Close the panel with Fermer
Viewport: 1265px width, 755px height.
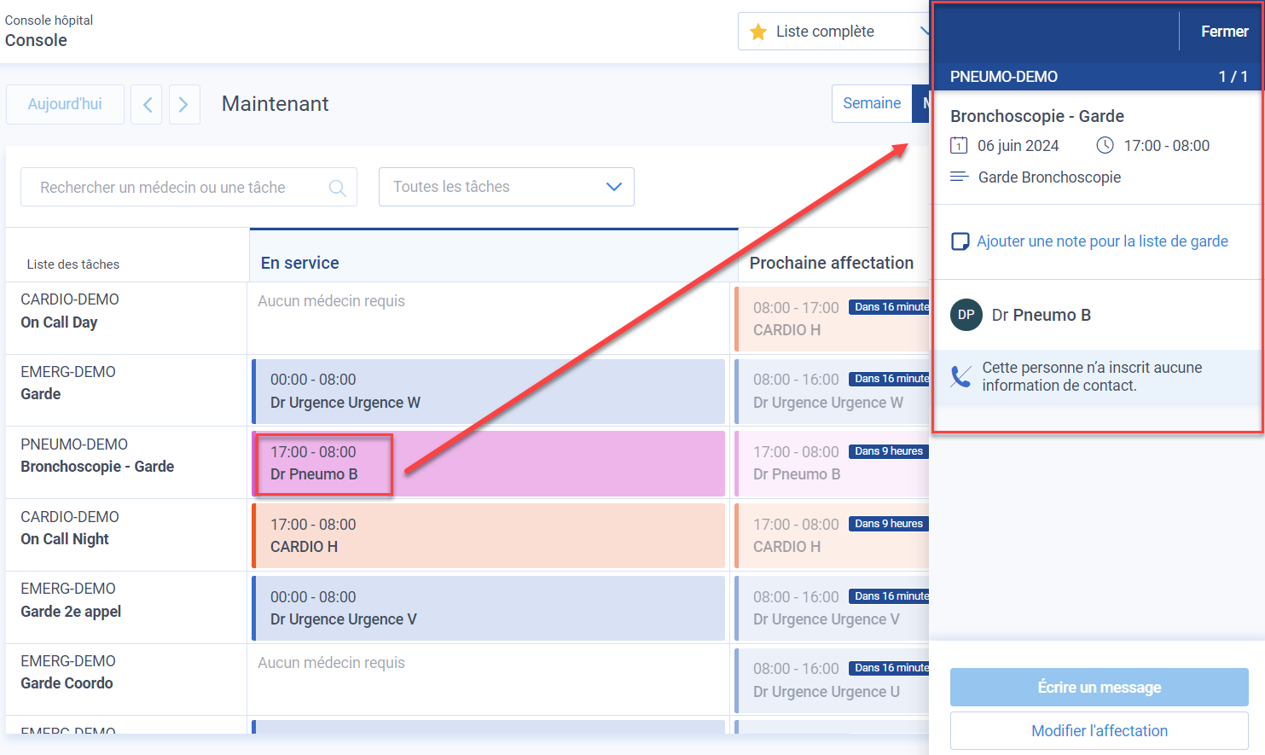1224,32
